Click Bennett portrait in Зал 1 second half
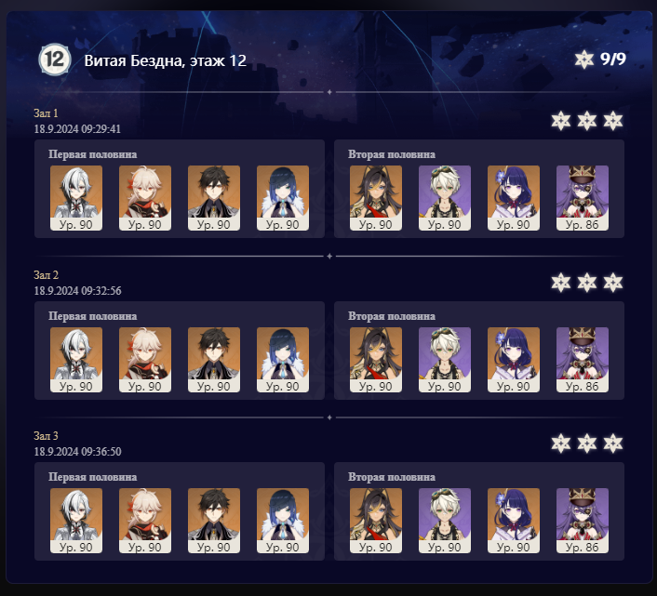This screenshot has width=657, height=596. pos(445,198)
